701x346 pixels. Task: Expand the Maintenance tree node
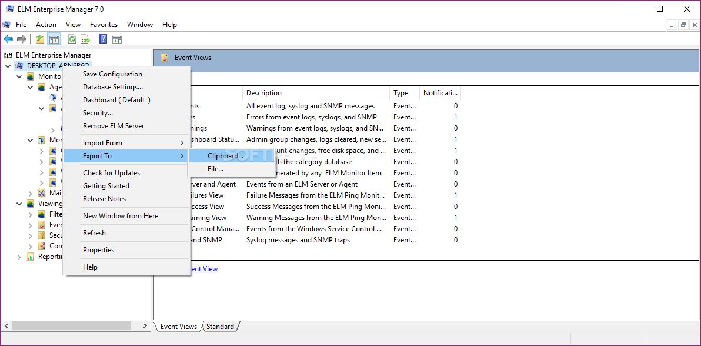[31, 193]
